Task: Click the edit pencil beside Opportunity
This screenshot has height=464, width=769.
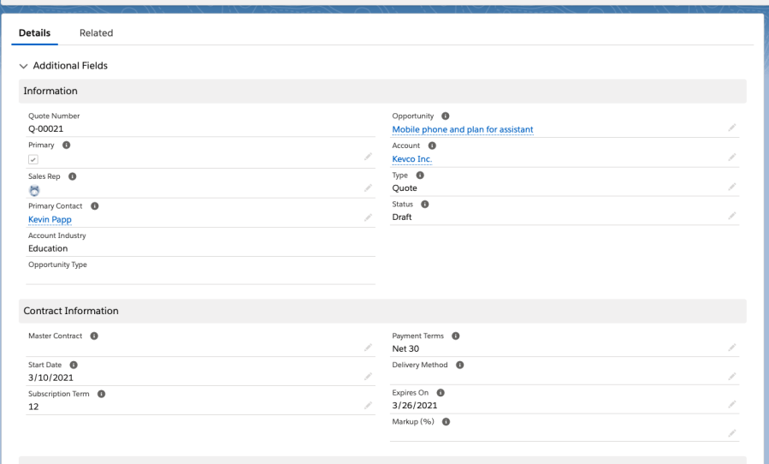Action: [x=732, y=128]
